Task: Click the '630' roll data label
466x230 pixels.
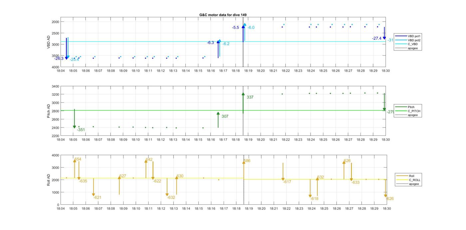Action: tap(180, 176)
